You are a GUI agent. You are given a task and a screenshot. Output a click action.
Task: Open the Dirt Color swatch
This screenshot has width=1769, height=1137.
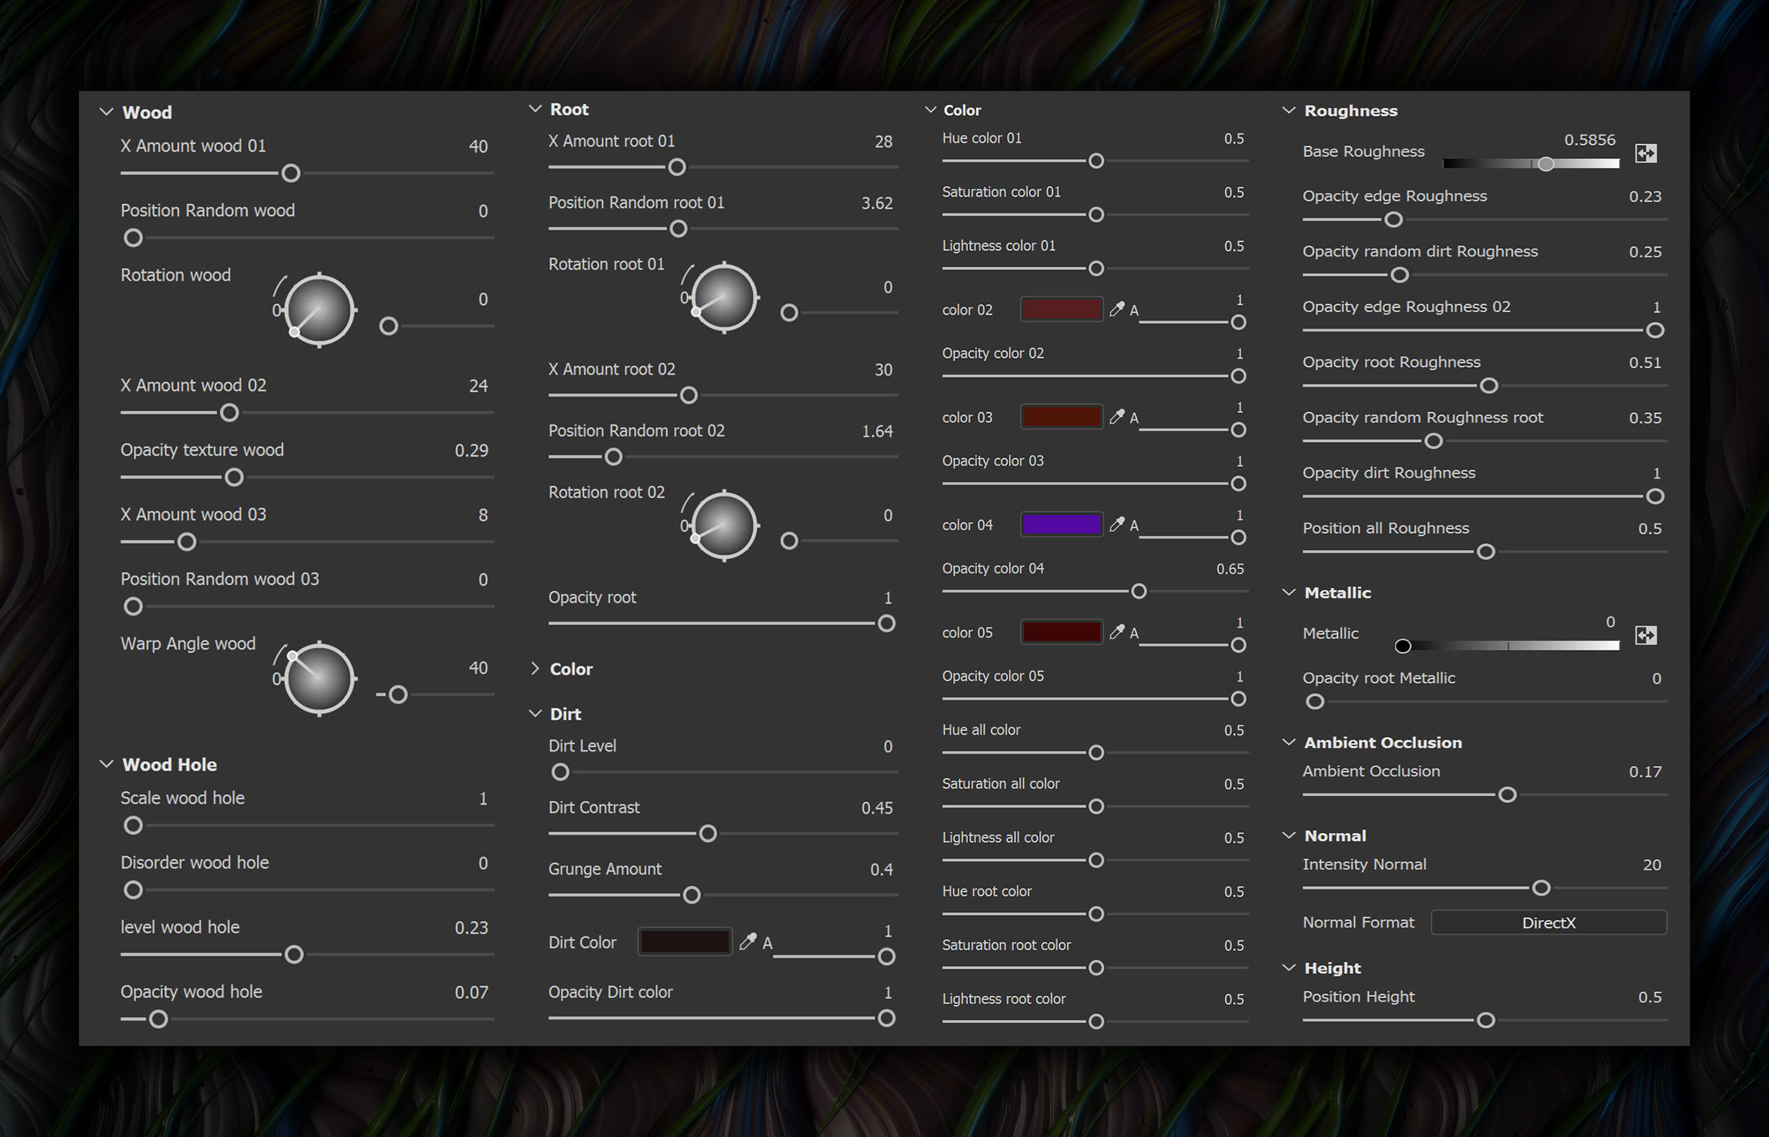[684, 942]
